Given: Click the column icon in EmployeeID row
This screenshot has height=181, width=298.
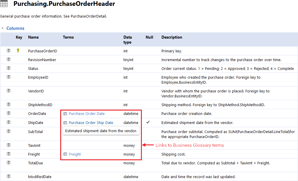Looking at the screenshot, I should [8, 77].
